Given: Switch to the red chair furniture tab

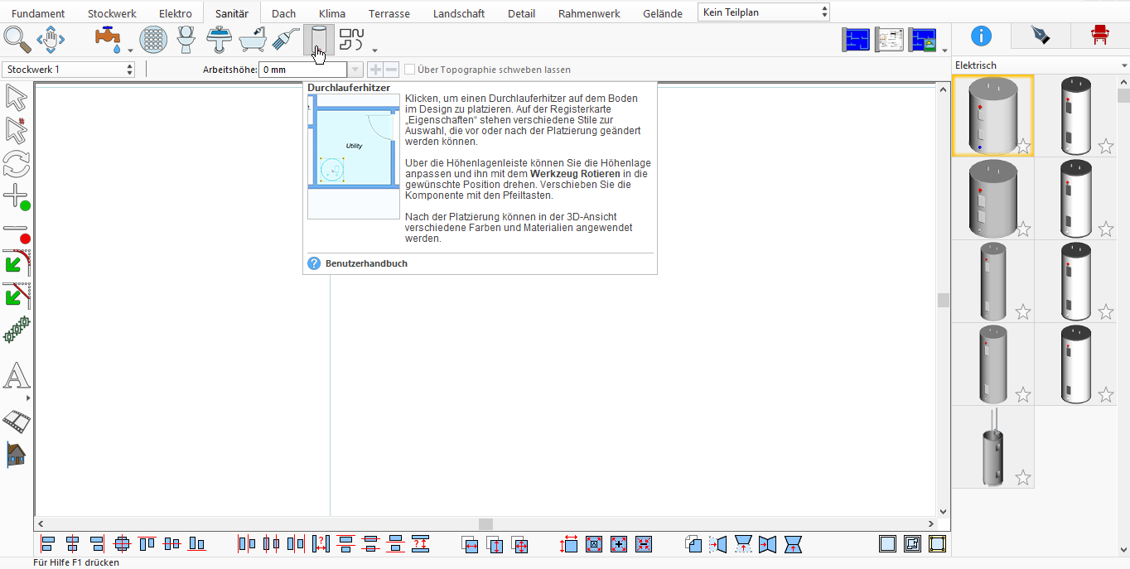Looking at the screenshot, I should tap(1100, 36).
